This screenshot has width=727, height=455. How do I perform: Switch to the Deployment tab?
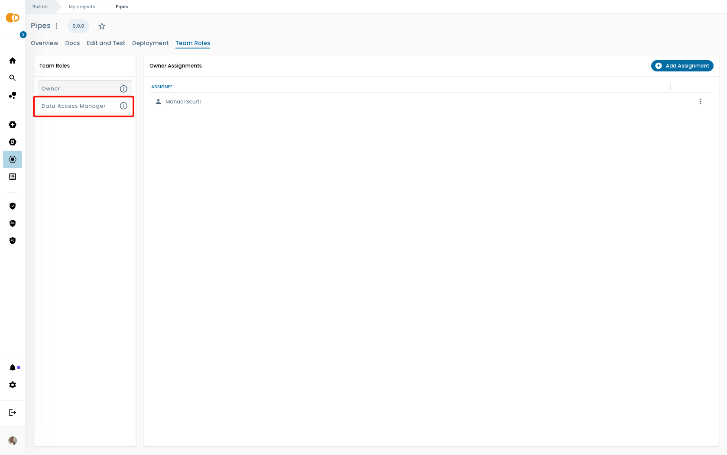coord(150,43)
